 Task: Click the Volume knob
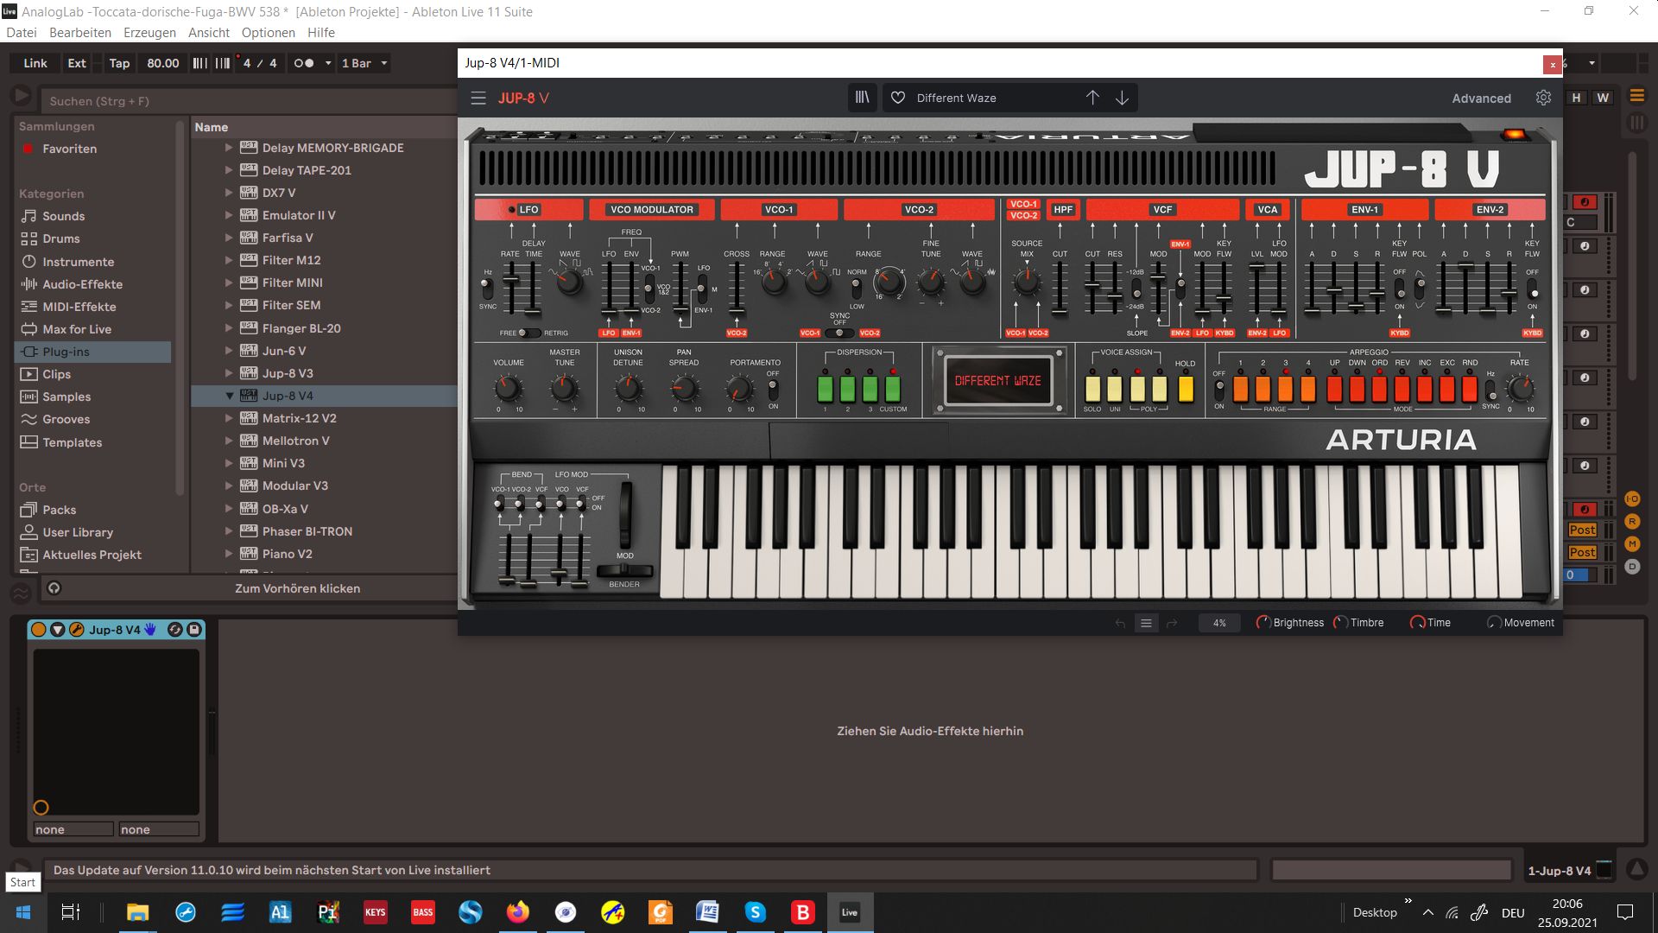[508, 388]
